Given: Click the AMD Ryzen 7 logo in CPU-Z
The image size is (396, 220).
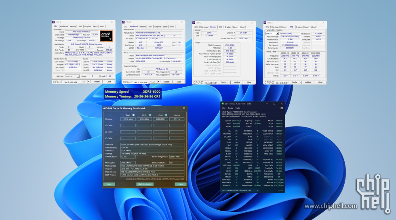Looking at the screenshot, I should click(106, 36).
